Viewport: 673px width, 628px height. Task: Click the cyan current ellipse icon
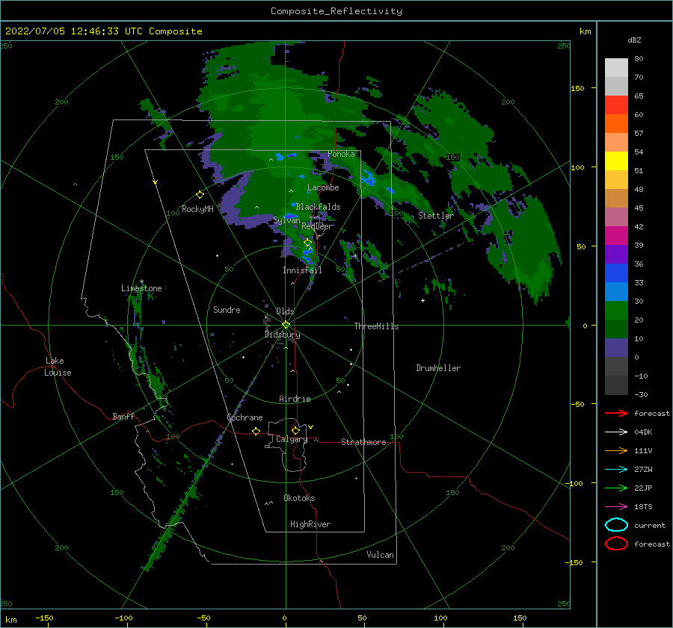click(616, 525)
